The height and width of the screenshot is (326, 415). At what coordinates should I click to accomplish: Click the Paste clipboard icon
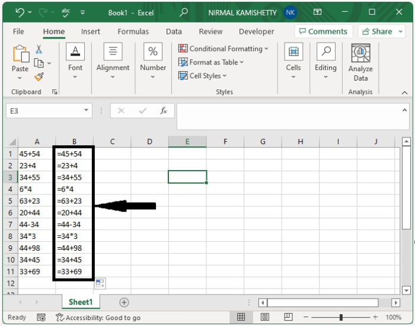21,54
